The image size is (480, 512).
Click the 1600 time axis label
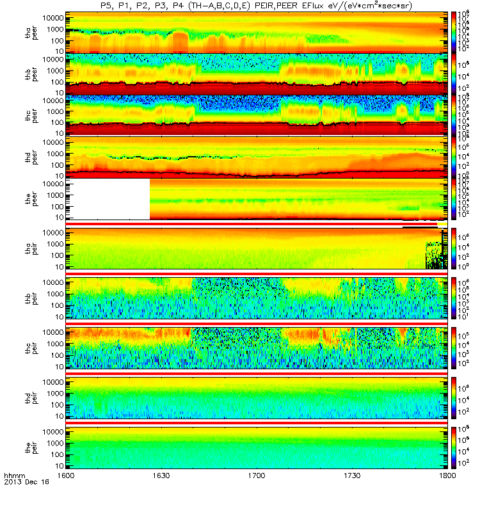pos(66,476)
